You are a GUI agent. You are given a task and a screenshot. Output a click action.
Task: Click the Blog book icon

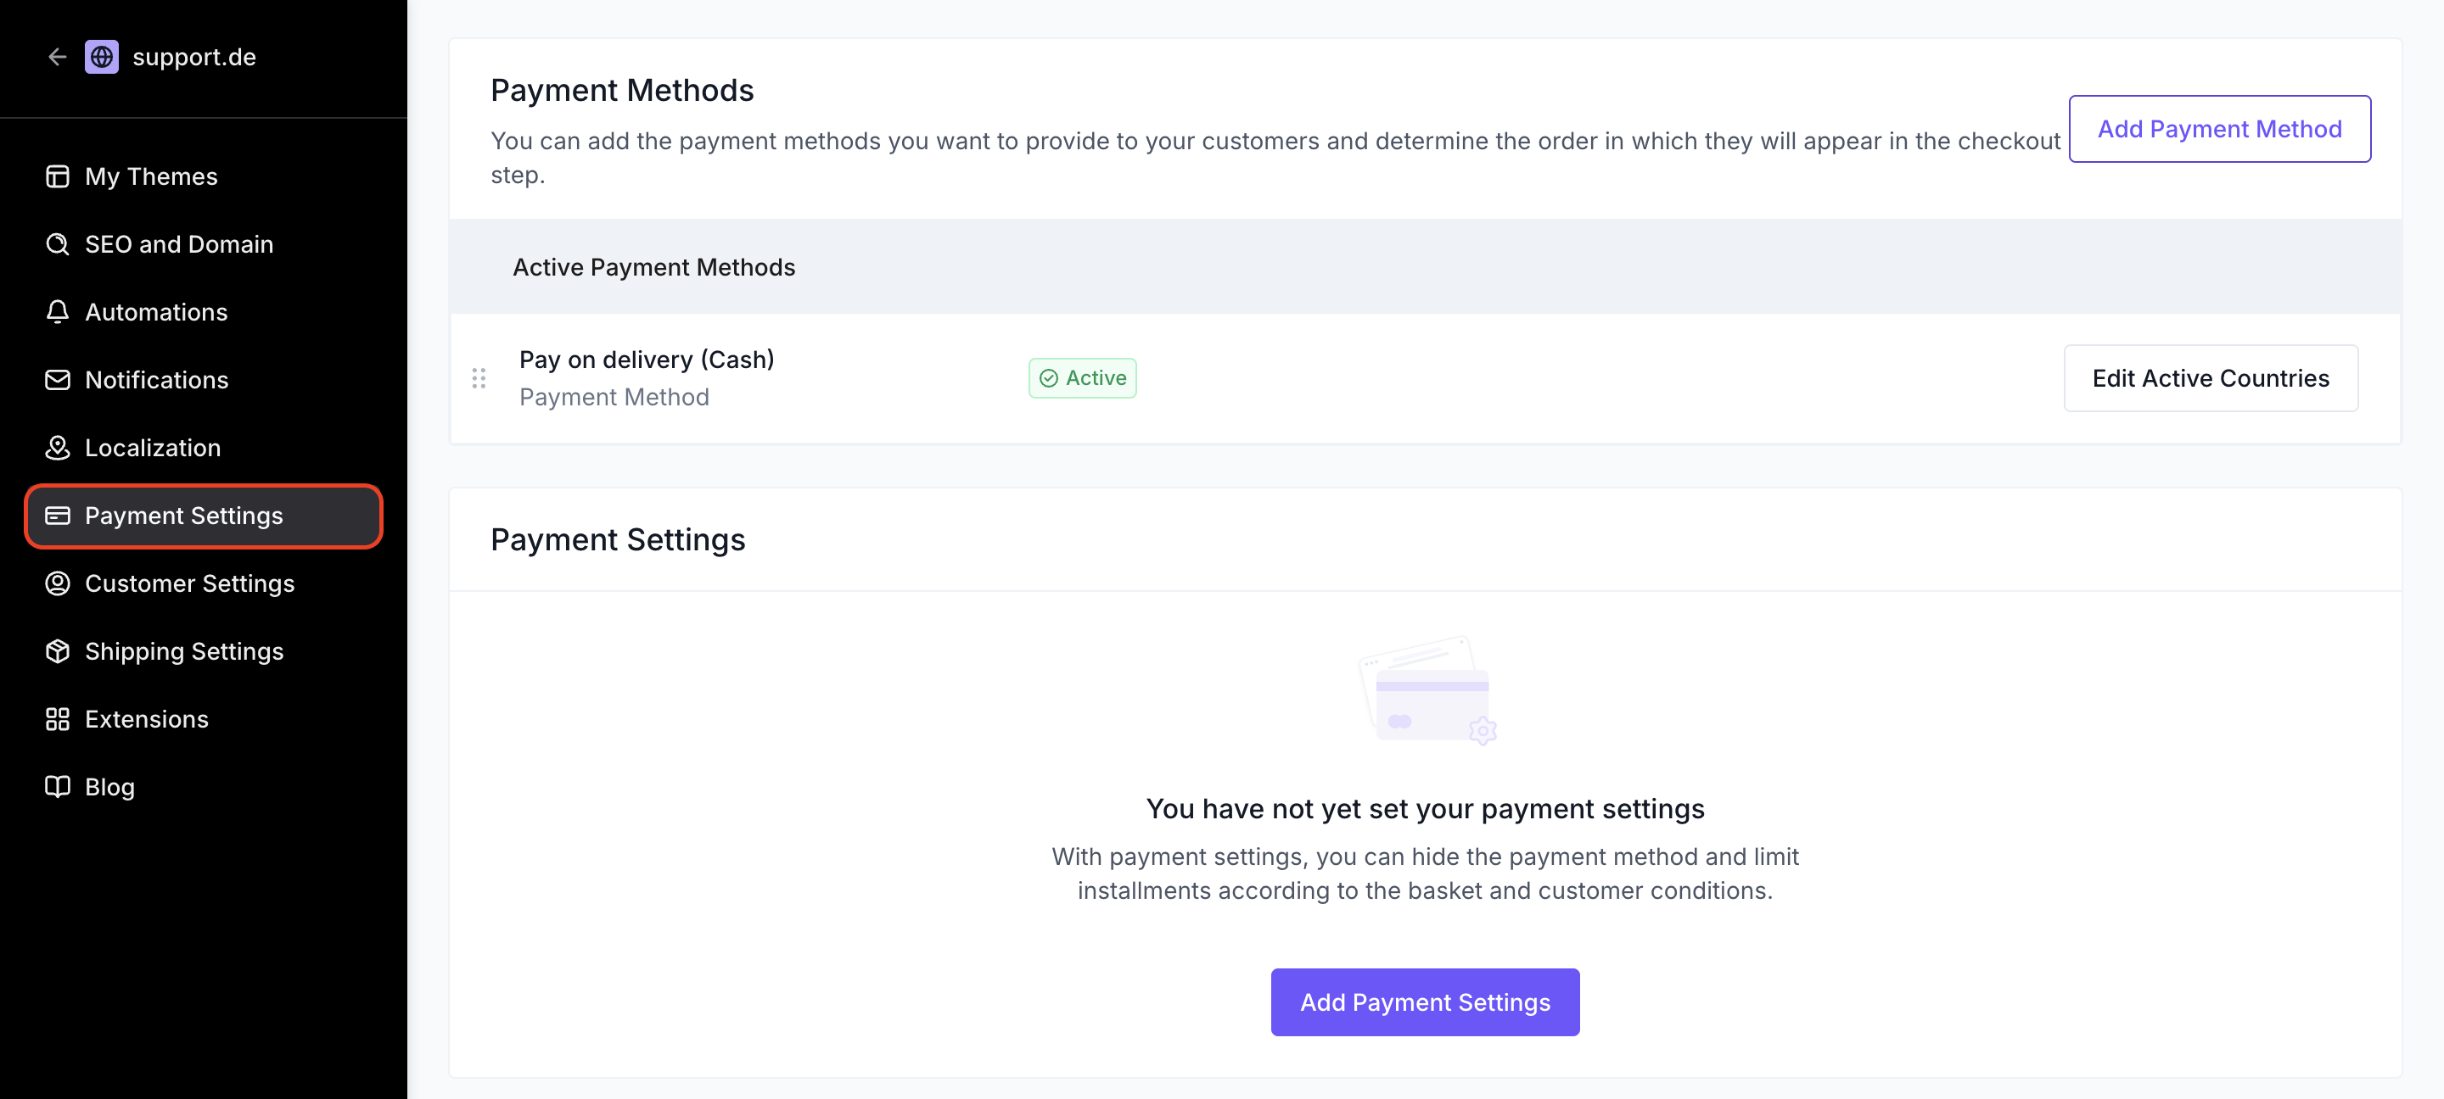click(x=58, y=787)
